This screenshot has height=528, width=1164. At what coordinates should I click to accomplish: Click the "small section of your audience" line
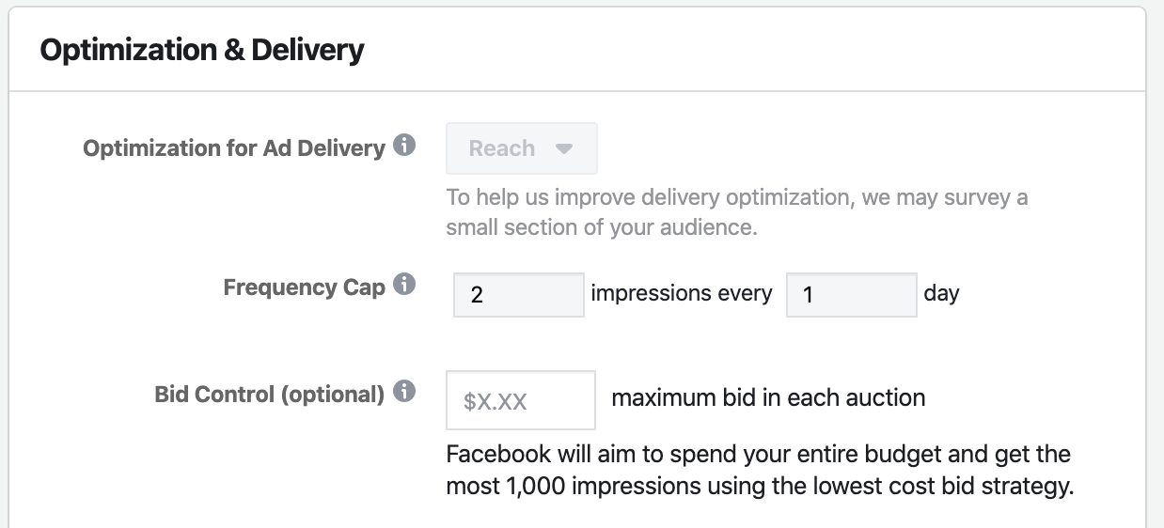pyautogui.click(x=602, y=227)
